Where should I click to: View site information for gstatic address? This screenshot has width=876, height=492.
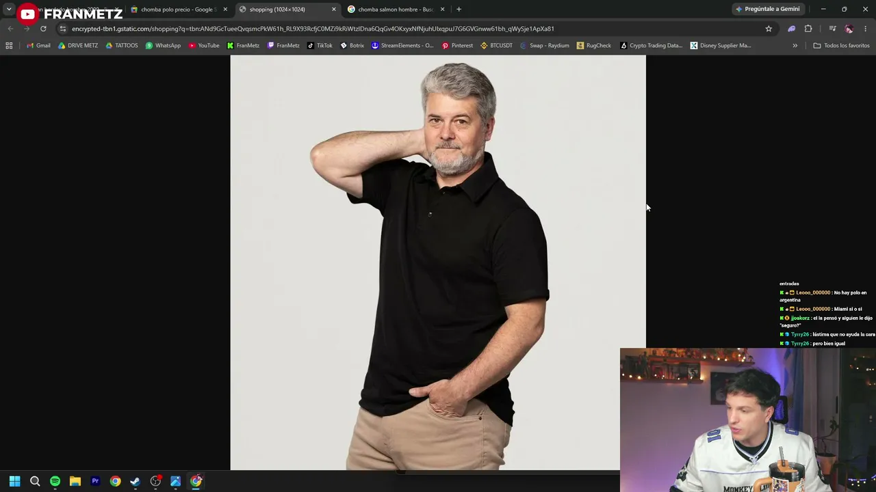[63, 29]
